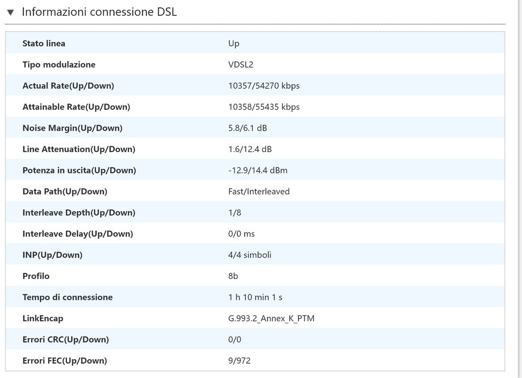Click the Attainable Rate(Up/Down) label
This screenshot has width=522, height=378.
click(76, 107)
